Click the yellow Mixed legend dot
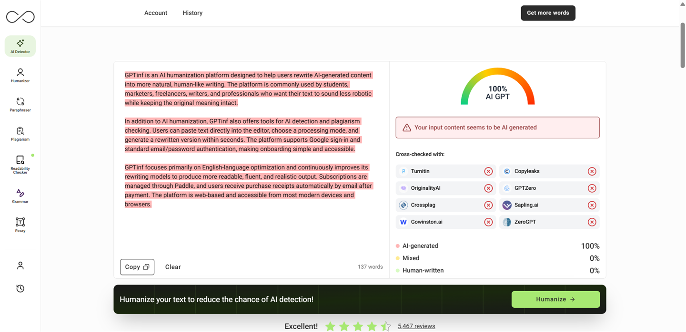Viewport: 686px width, 332px height. click(x=398, y=258)
